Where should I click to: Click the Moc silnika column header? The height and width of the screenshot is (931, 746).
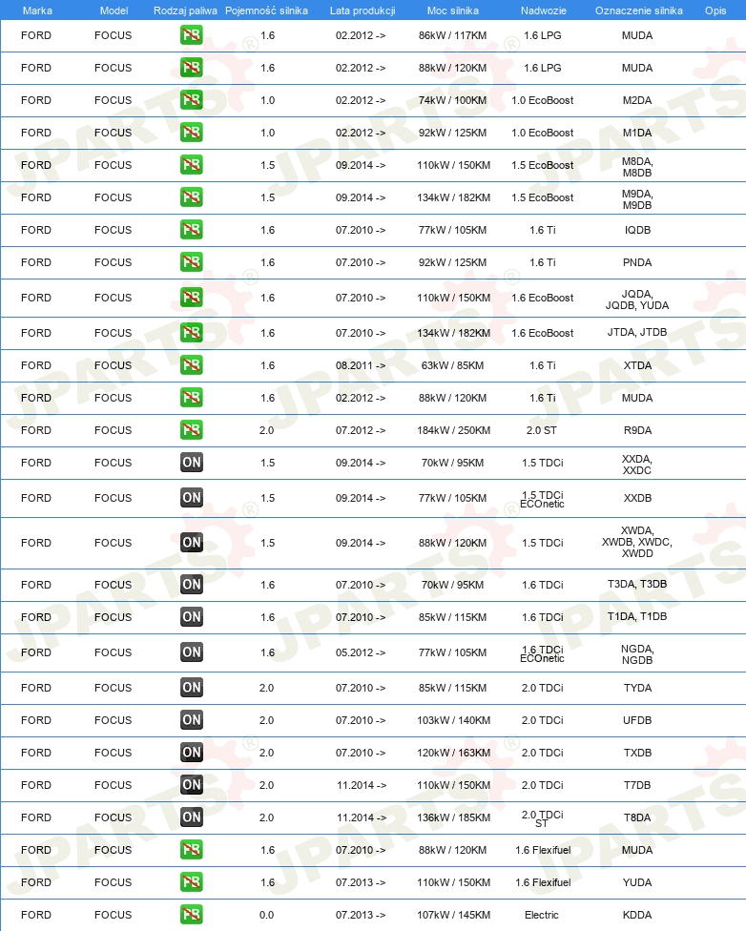[x=452, y=10]
